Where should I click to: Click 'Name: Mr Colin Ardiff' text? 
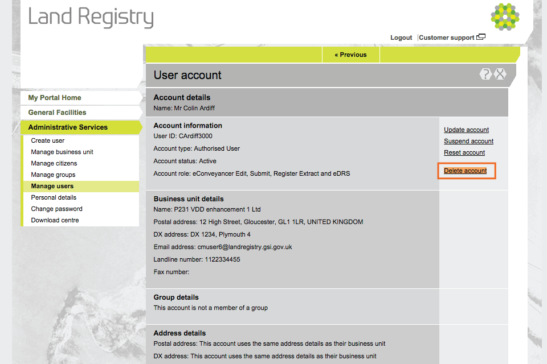(184, 108)
